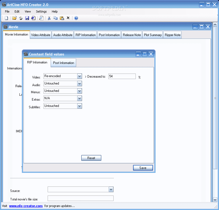Switch to Audio Attribute tab
The width and height of the screenshot is (219, 210).
coord(63,35)
